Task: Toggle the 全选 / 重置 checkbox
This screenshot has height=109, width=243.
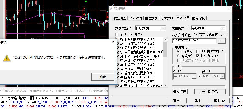Action: (117, 34)
